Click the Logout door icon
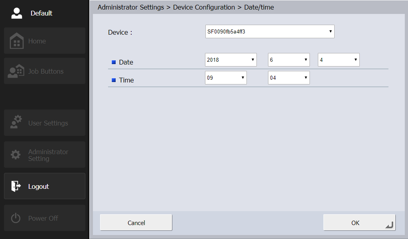 point(16,186)
